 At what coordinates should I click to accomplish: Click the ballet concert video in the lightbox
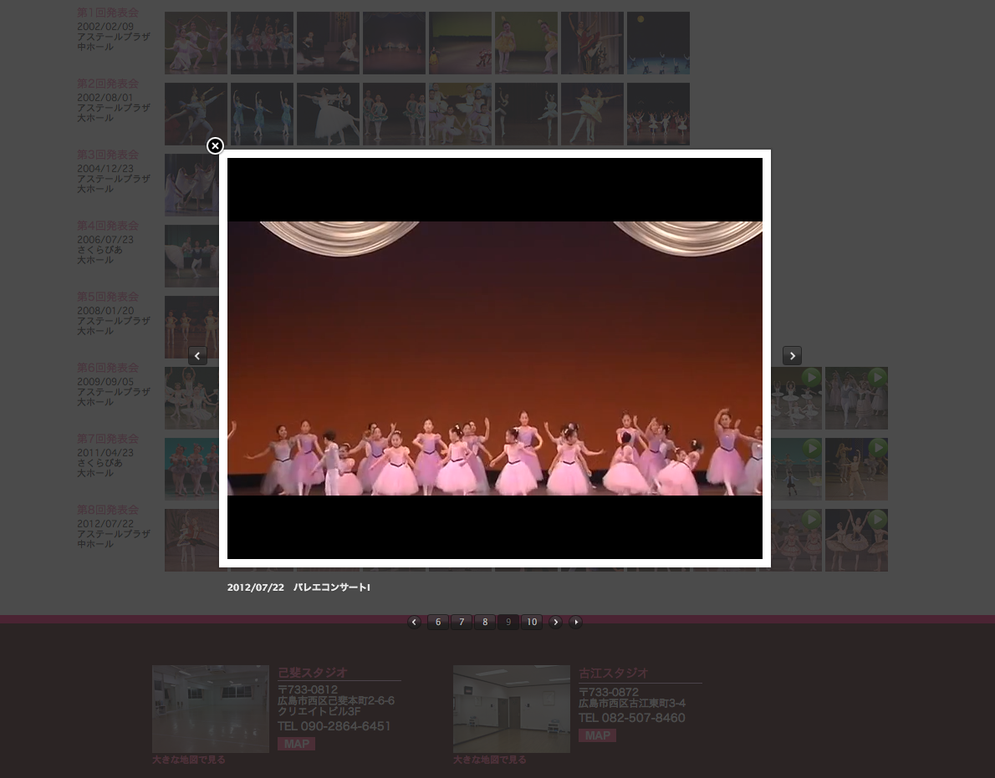click(x=494, y=358)
